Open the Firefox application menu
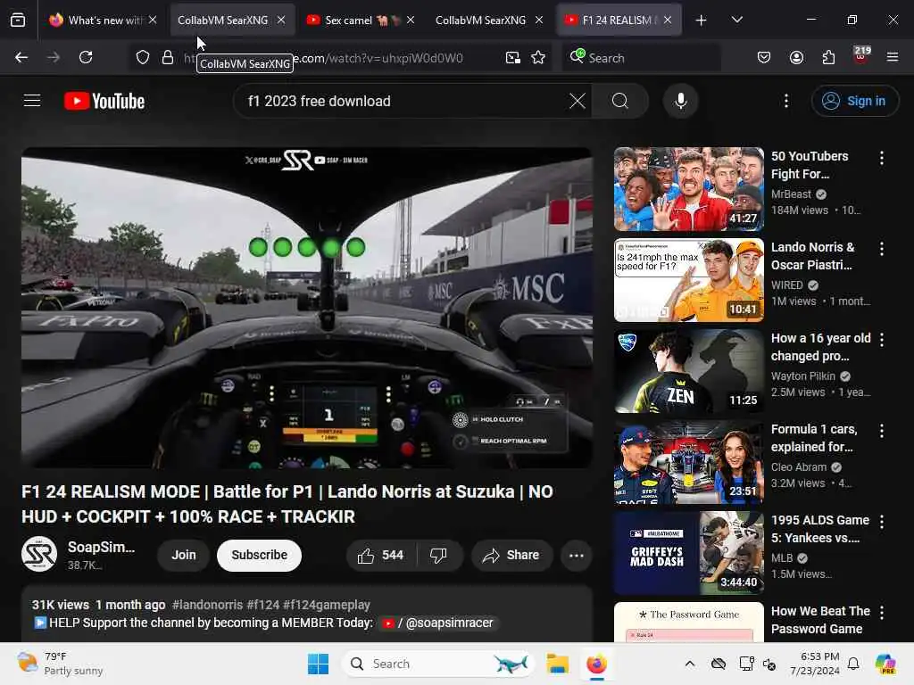 point(892,57)
